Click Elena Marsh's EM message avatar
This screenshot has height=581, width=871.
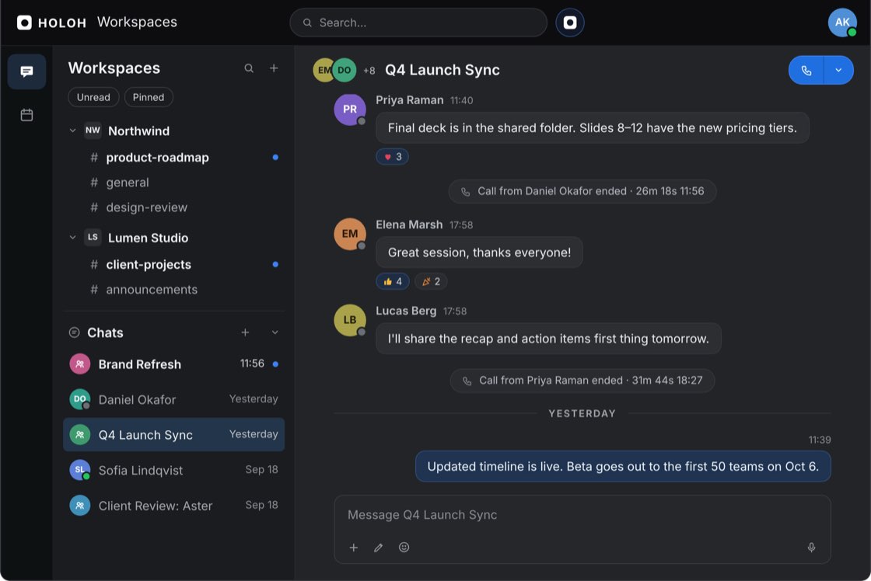click(x=350, y=234)
